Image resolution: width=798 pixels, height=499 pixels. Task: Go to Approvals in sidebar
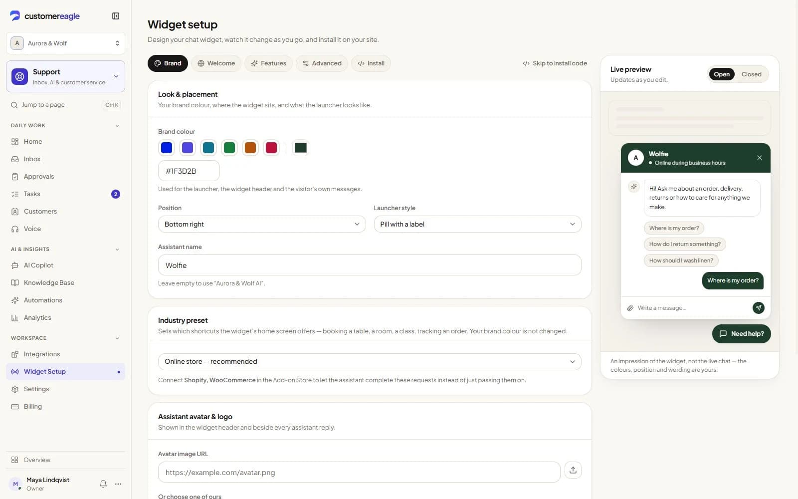[x=65, y=177]
